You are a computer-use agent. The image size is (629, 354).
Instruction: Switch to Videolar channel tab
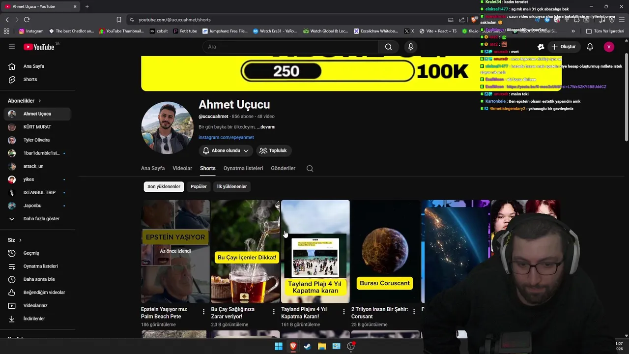tap(182, 168)
